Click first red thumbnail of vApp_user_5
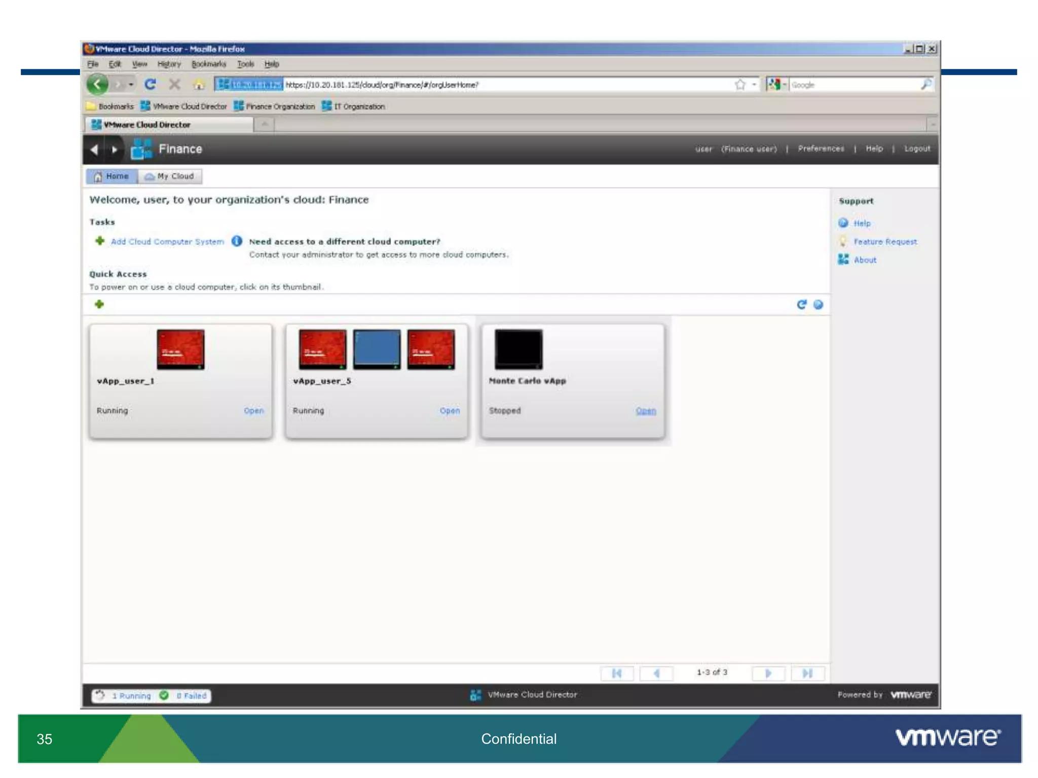 pos(322,349)
